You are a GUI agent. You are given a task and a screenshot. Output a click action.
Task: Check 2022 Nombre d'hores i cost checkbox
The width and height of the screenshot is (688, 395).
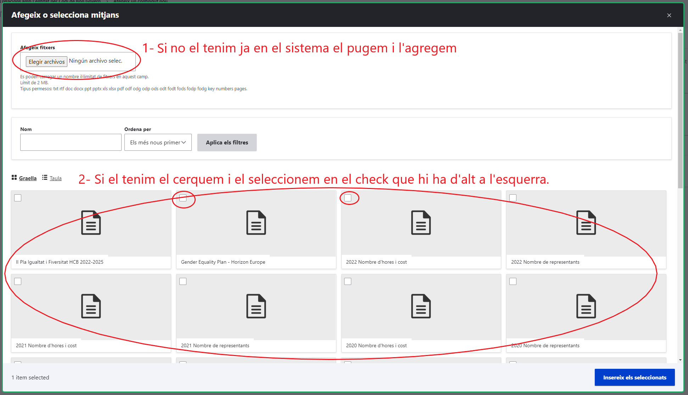[348, 198]
